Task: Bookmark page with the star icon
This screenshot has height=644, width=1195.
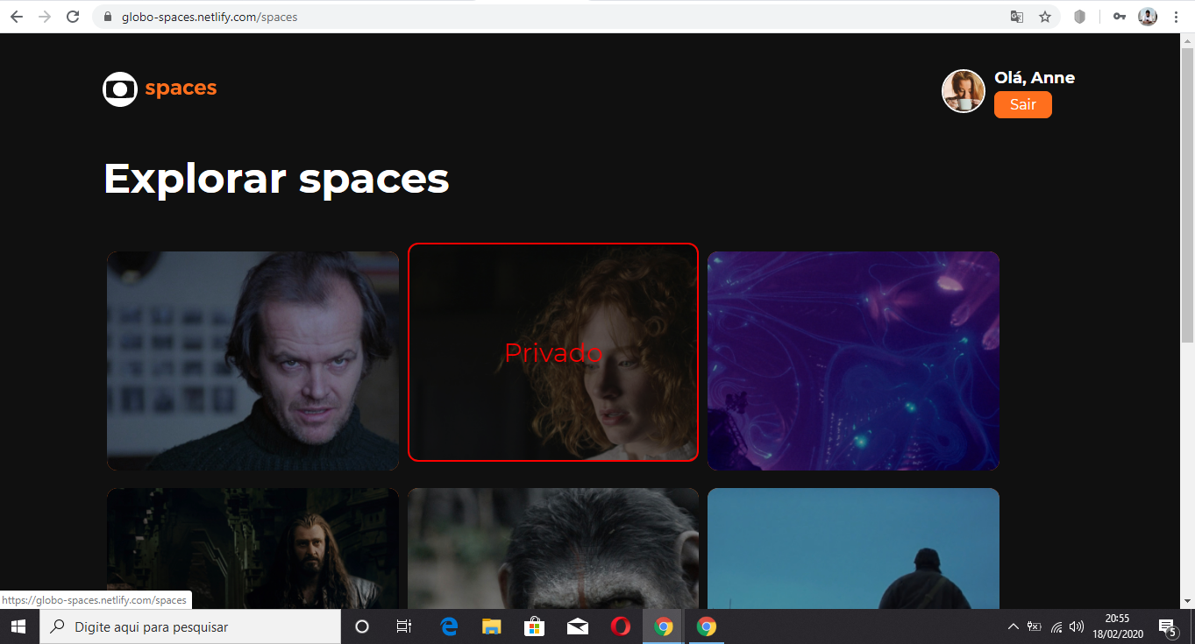Action: coord(1045,17)
